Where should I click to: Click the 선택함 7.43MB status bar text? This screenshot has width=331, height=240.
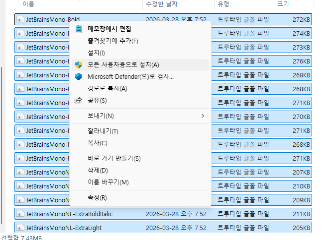coord(21,238)
